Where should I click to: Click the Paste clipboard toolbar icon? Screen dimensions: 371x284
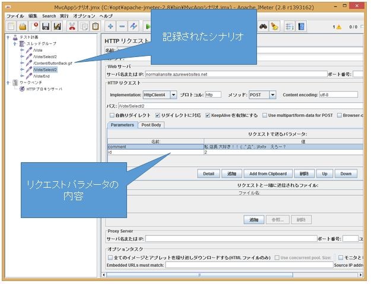click(96, 26)
